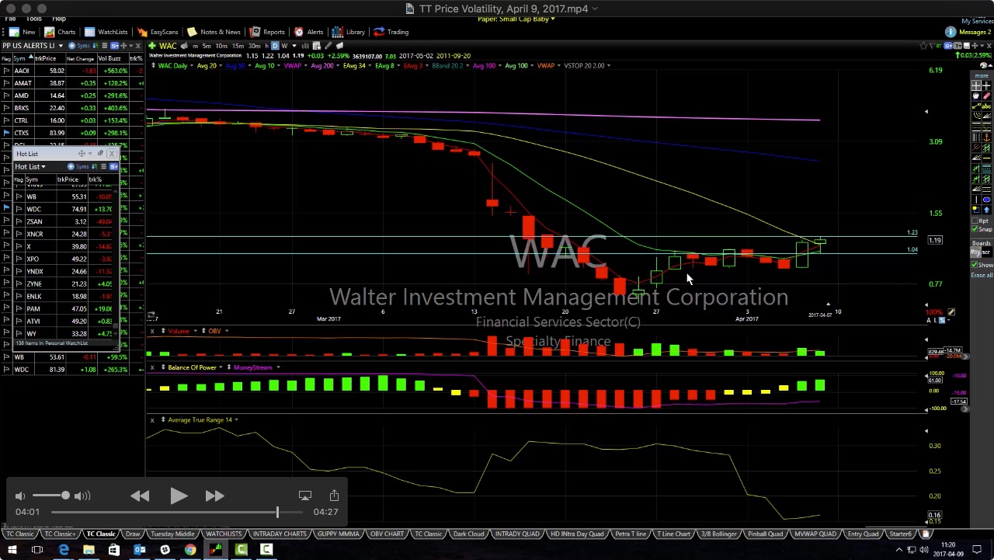The width and height of the screenshot is (994, 560).
Task: Open Google Chrome from the taskbar
Action: [190, 550]
